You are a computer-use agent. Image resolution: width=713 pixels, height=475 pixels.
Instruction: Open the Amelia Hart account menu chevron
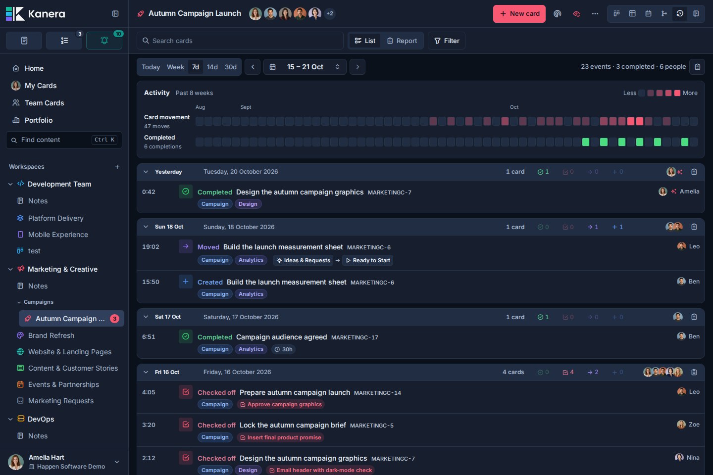click(x=117, y=462)
